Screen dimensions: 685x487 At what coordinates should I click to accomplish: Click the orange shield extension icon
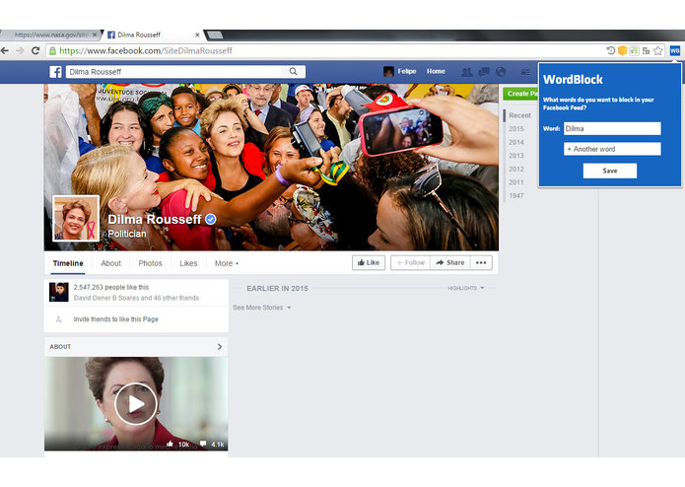pos(622,50)
